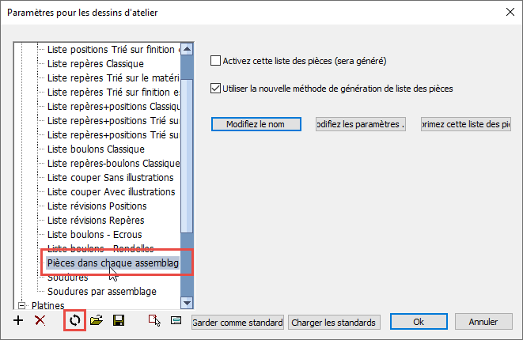Click the plus add icon
This screenshot has height=340, width=523.
(x=18, y=321)
